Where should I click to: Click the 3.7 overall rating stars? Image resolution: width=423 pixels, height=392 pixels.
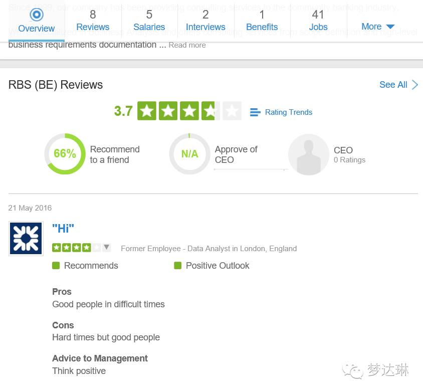[189, 111]
